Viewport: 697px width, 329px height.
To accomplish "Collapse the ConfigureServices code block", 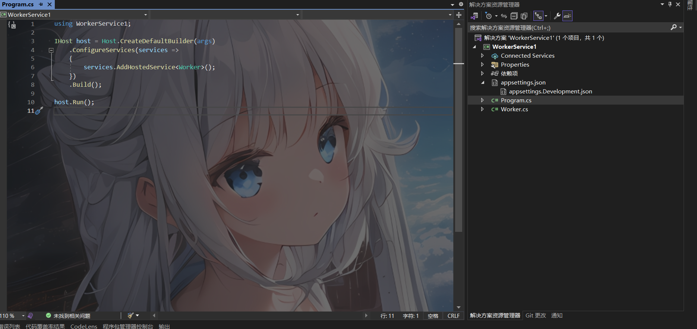I will 51,50.
